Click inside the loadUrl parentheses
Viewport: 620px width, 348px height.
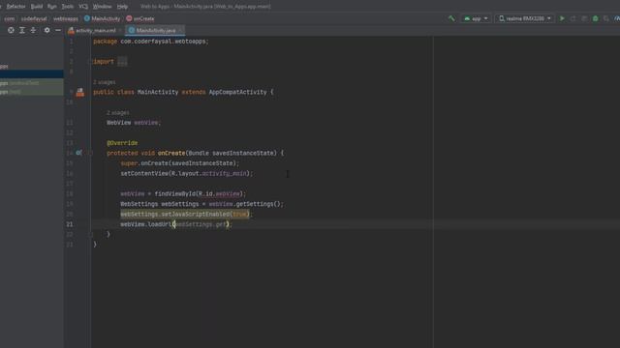pyautogui.click(x=201, y=224)
